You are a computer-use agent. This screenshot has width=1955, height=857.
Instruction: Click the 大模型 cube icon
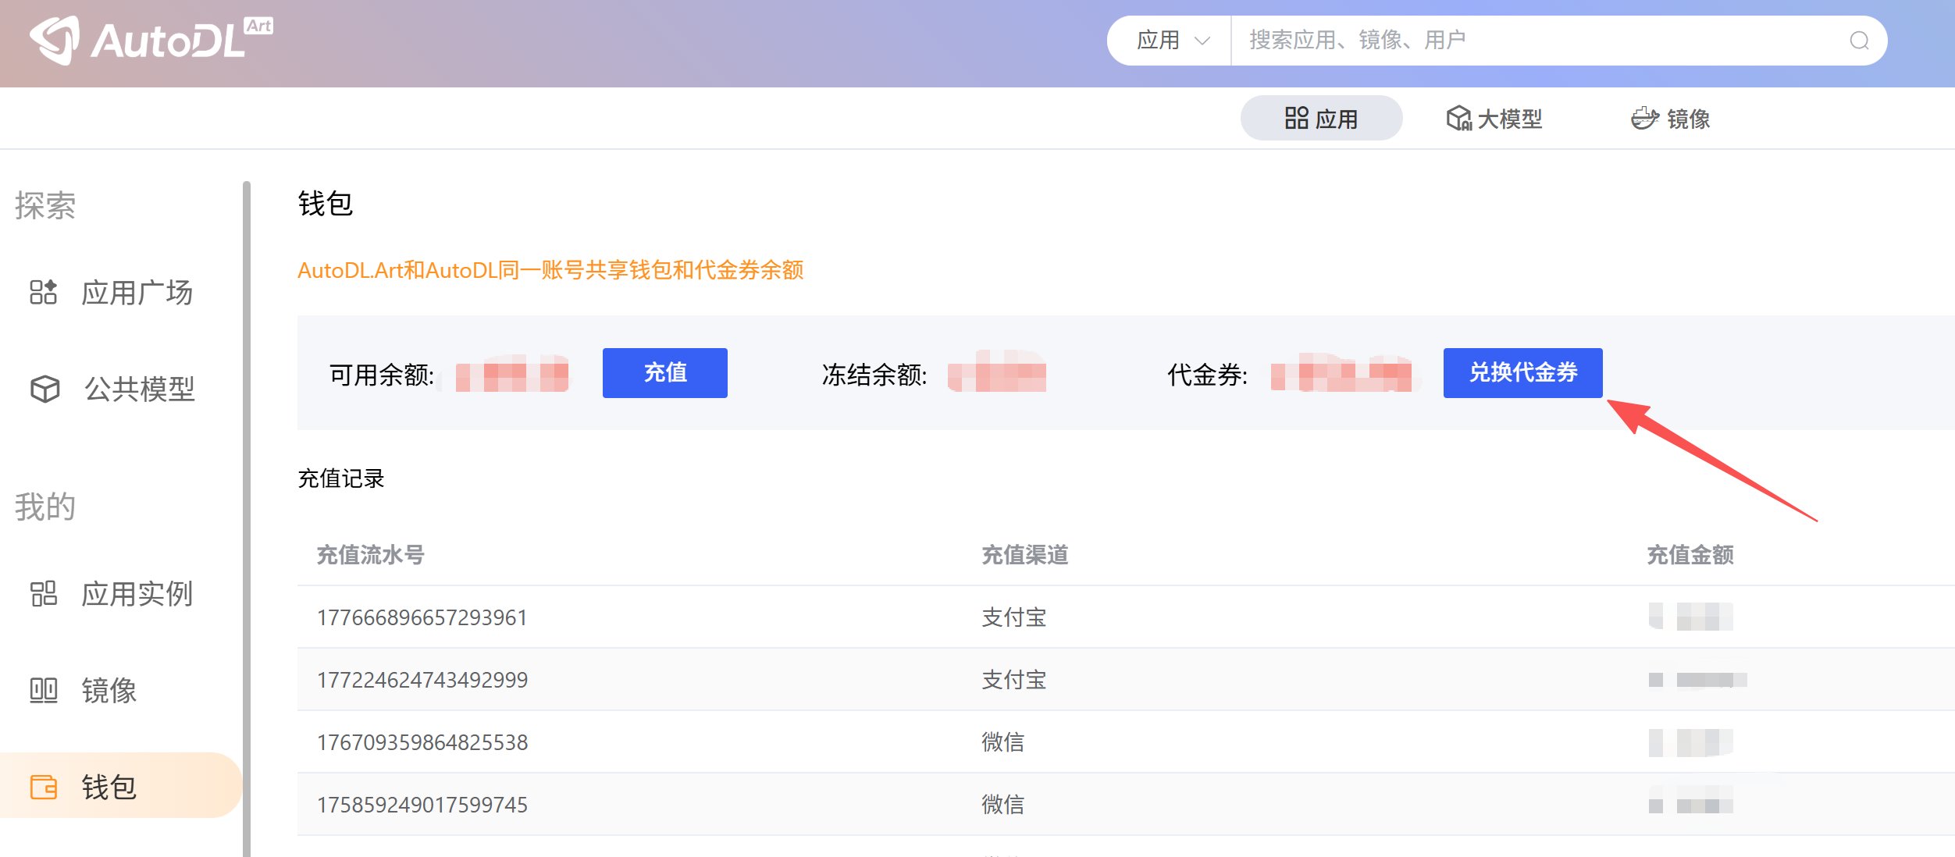[x=1458, y=119]
